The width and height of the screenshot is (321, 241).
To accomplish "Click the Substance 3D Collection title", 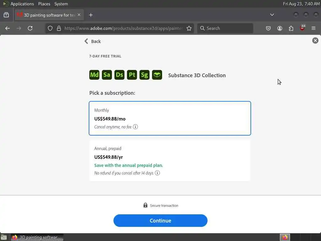I will [x=197, y=75].
